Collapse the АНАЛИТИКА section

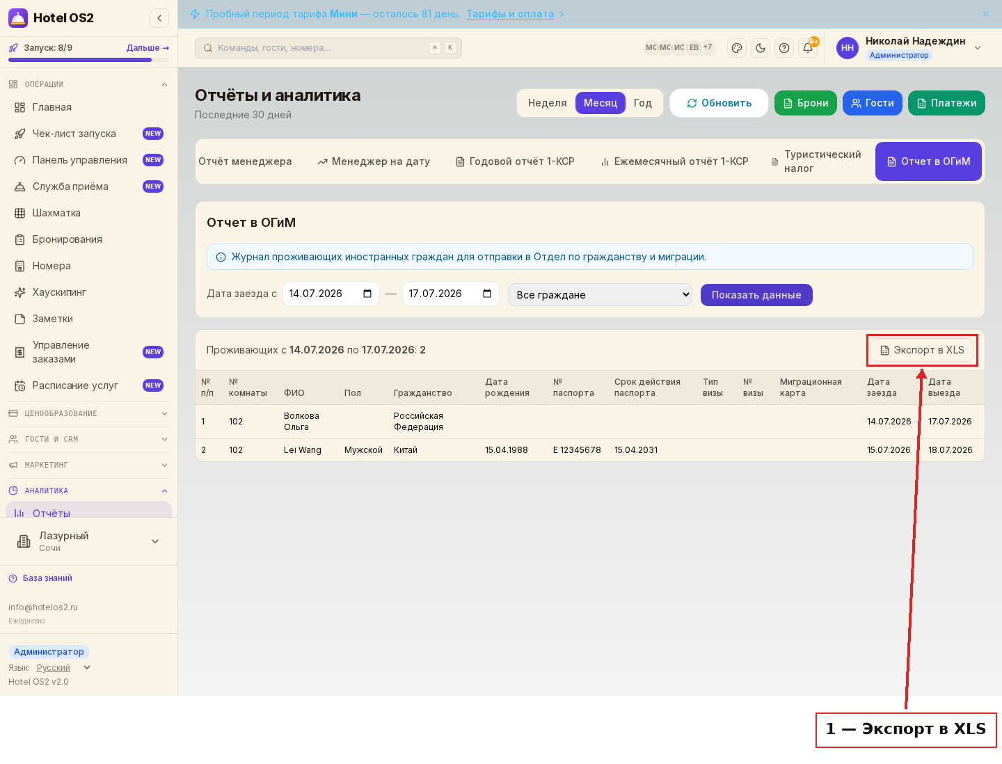(88, 491)
